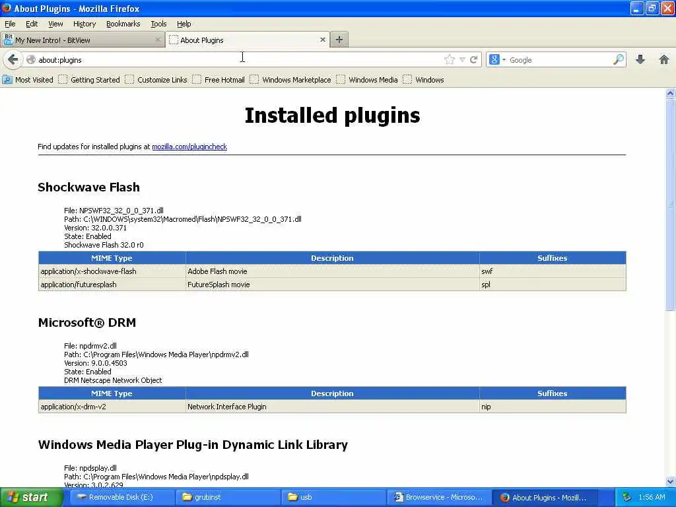Open the History menu

[x=84, y=24]
